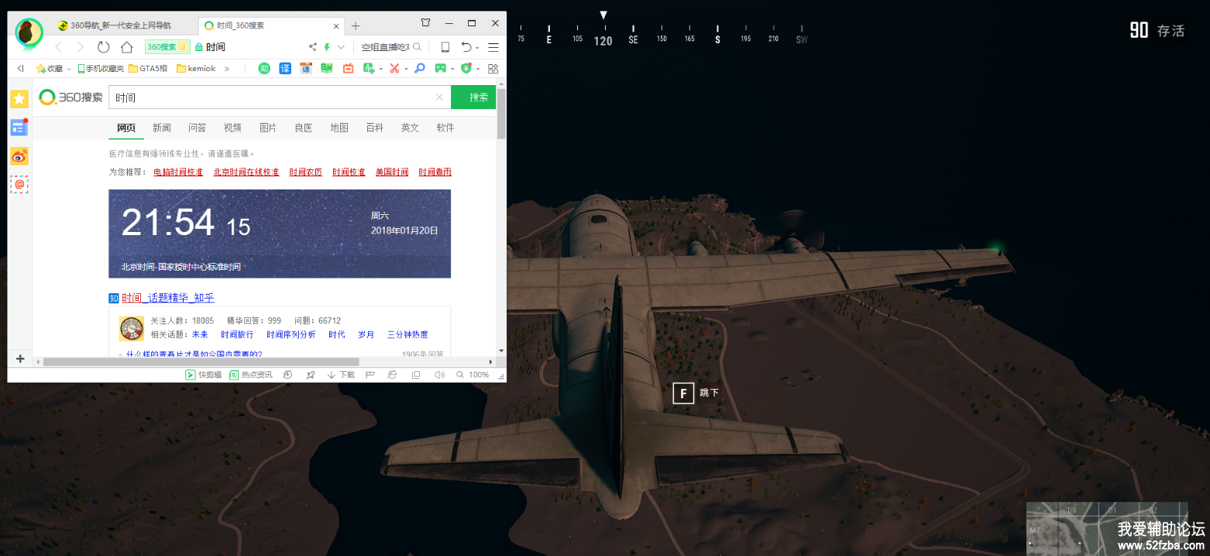Screen dimensions: 1210x556
Task: Click the undo closed-tab arrow icon
Action: tap(466, 47)
